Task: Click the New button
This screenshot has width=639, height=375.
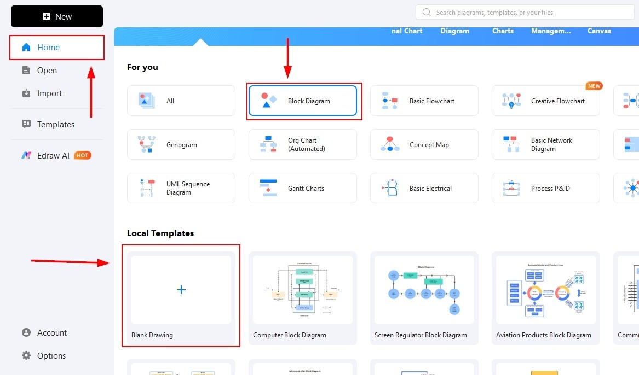Action: click(56, 16)
